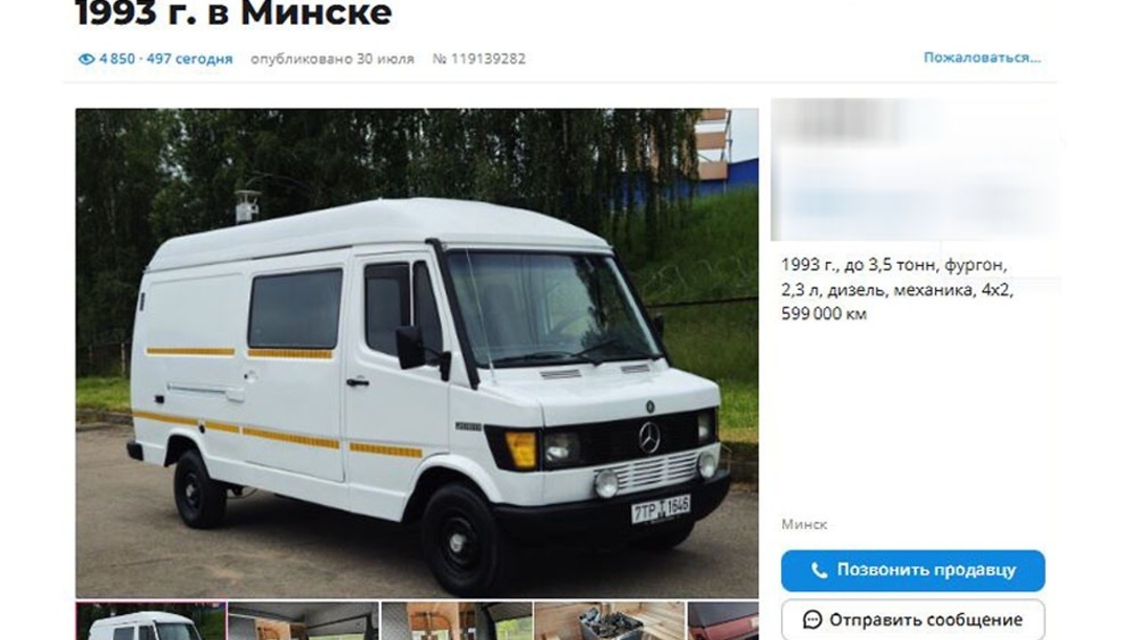Viewport: 1139px width, 640px height.
Task: Report the listing via Пожаловаться link
Action: [x=981, y=58]
